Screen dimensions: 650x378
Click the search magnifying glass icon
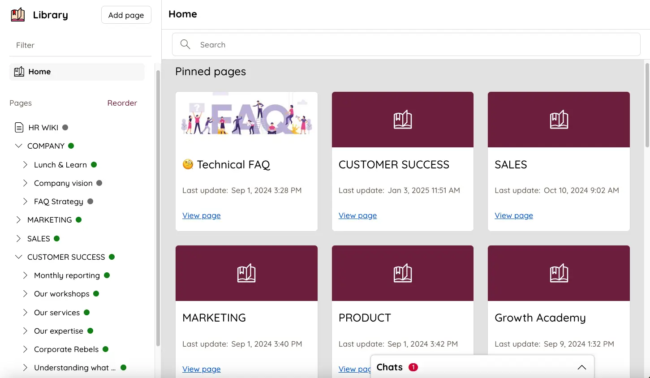(185, 44)
